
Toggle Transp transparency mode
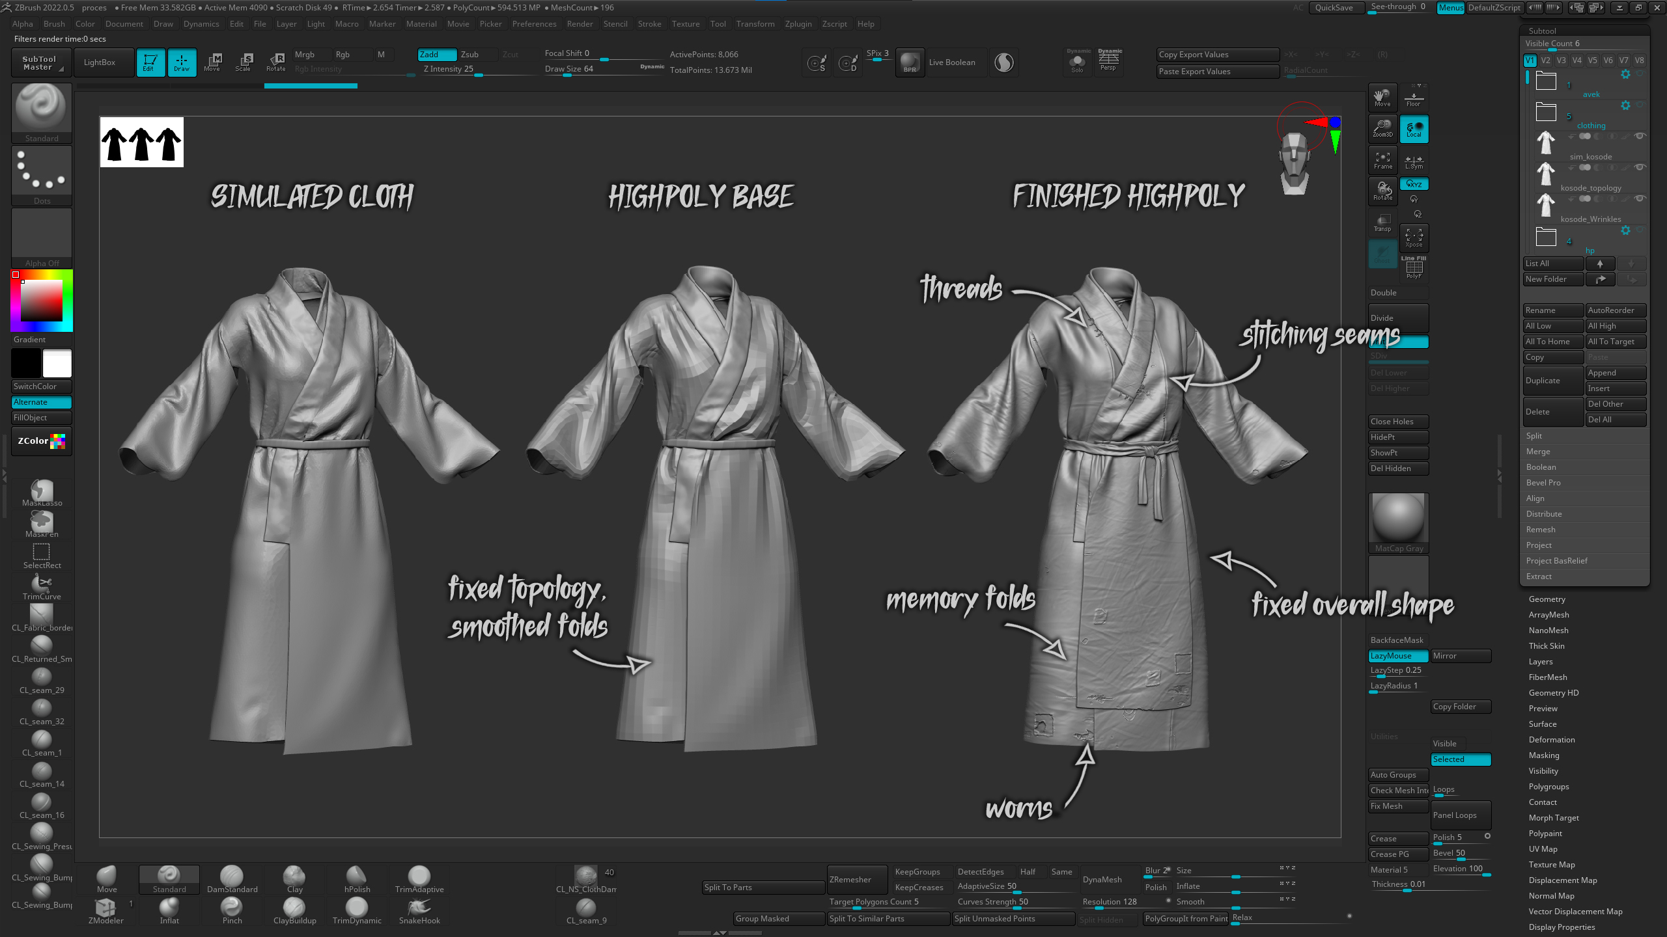pyautogui.click(x=1382, y=223)
